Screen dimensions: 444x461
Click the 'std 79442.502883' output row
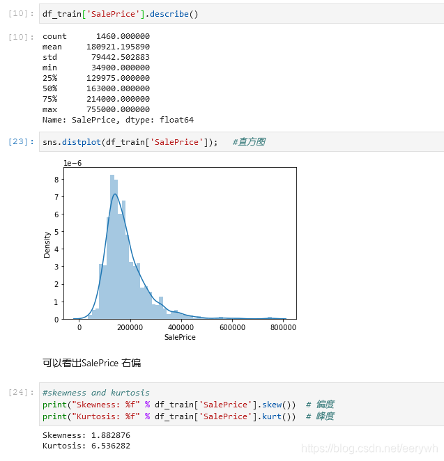96,57
